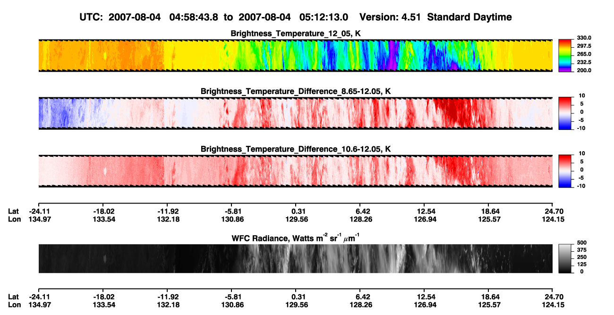Click latitude '0.31' on the bottom axis below WFC image
Screen dimensions: 614x315
tap(296, 297)
